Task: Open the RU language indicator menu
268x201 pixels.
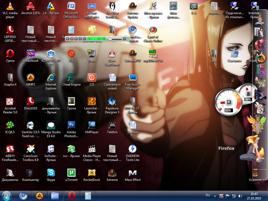Action: pos(208,195)
